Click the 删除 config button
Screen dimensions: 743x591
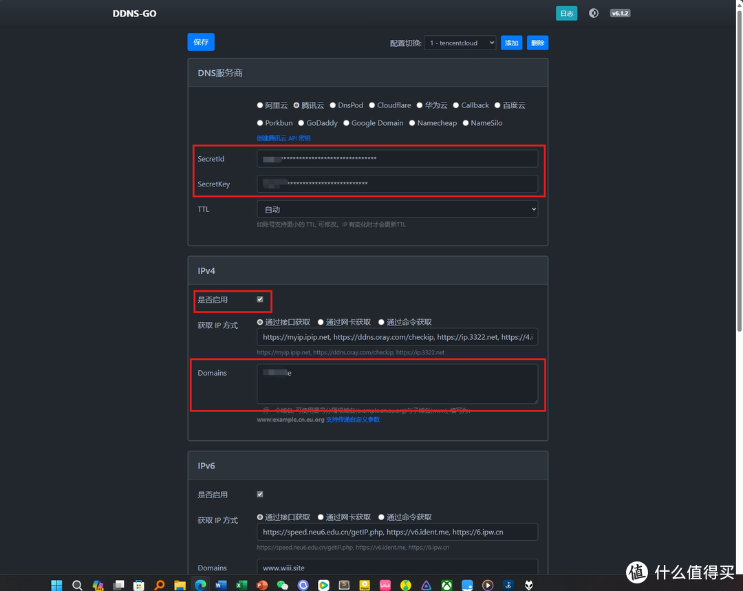[537, 43]
